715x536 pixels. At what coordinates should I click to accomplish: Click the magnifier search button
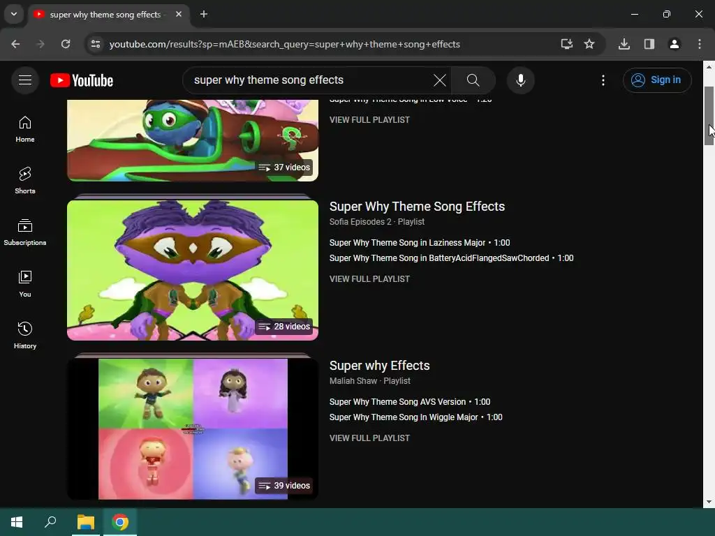[x=473, y=80]
